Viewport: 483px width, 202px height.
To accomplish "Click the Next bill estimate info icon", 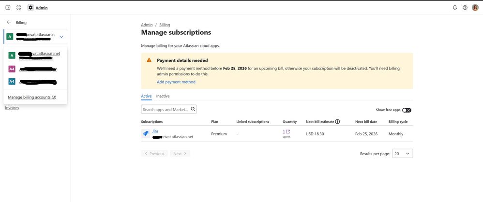I will pyautogui.click(x=338, y=121).
